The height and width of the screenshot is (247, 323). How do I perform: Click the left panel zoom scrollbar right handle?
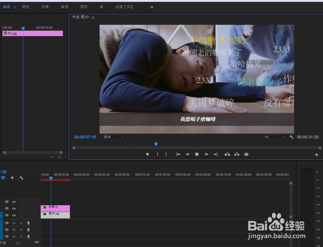click(61, 153)
